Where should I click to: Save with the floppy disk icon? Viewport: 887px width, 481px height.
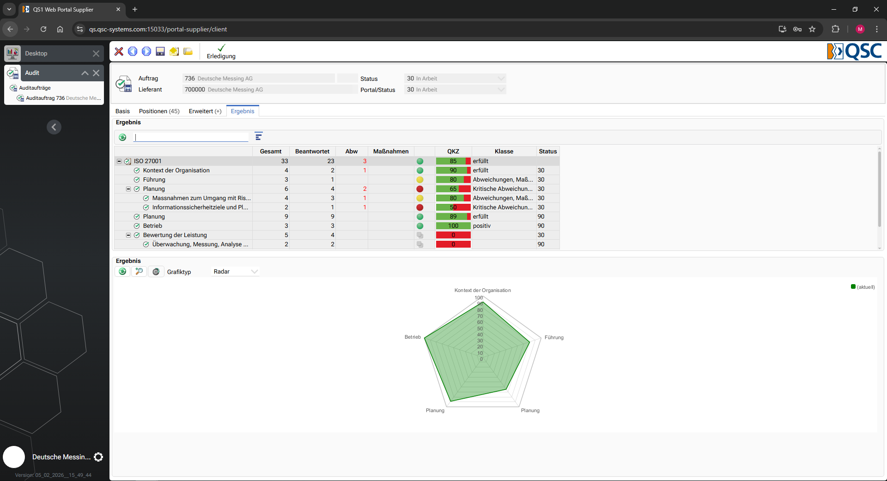tap(160, 51)
